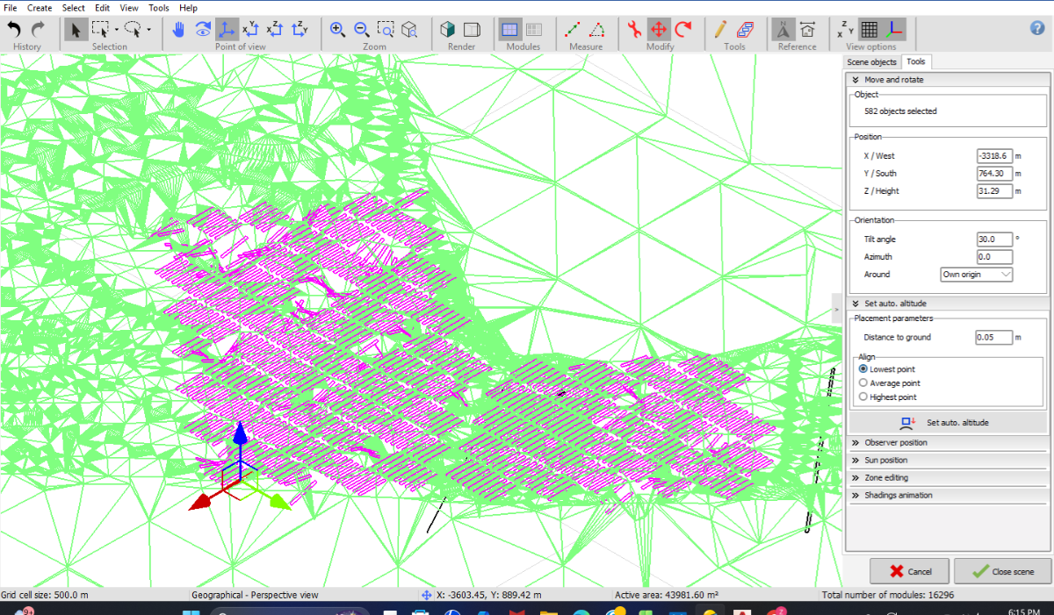Choose the Average point radio button
1054x615 pixels.
point(863,383)
